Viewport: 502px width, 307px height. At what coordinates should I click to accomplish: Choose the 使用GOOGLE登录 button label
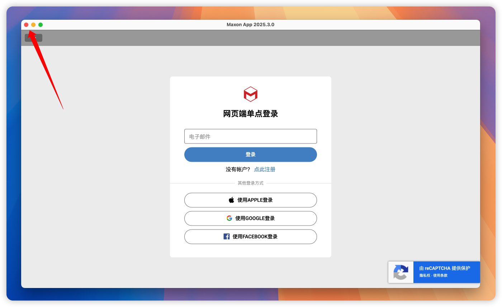tap(255, 218)
